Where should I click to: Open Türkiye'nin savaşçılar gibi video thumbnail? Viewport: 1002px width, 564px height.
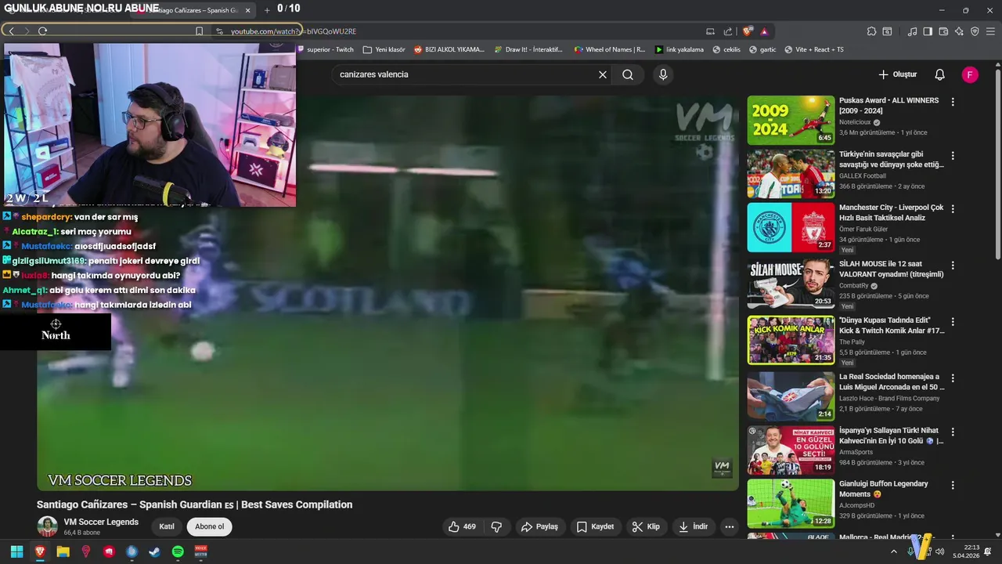791,173
